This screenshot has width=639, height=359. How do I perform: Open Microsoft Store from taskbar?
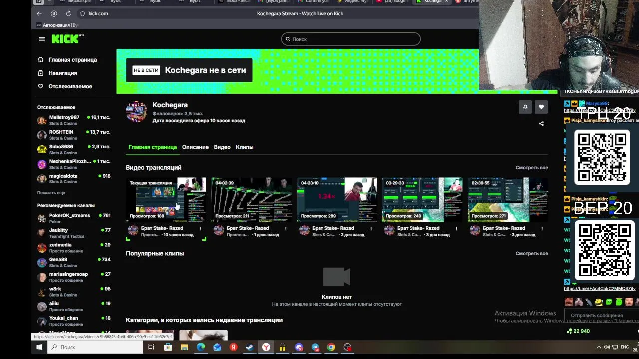[x=168, y=347]
